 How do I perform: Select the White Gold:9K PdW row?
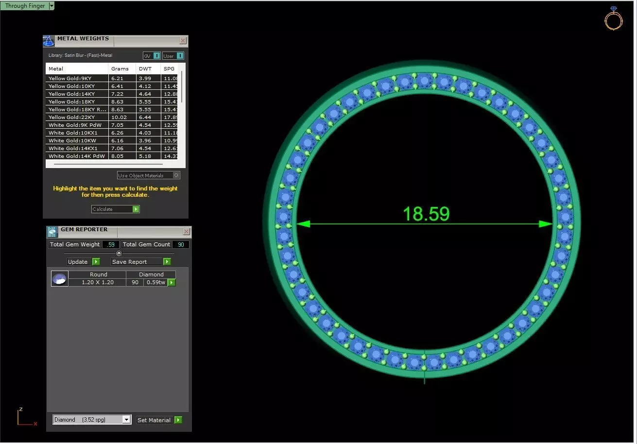[x=112, y=125]
